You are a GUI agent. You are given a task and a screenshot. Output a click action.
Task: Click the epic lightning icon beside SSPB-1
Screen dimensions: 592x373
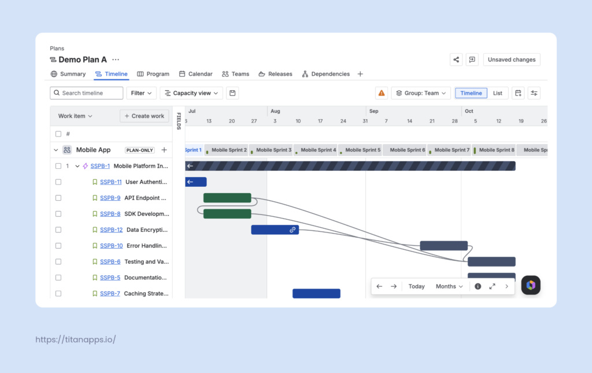click(86, 166)
